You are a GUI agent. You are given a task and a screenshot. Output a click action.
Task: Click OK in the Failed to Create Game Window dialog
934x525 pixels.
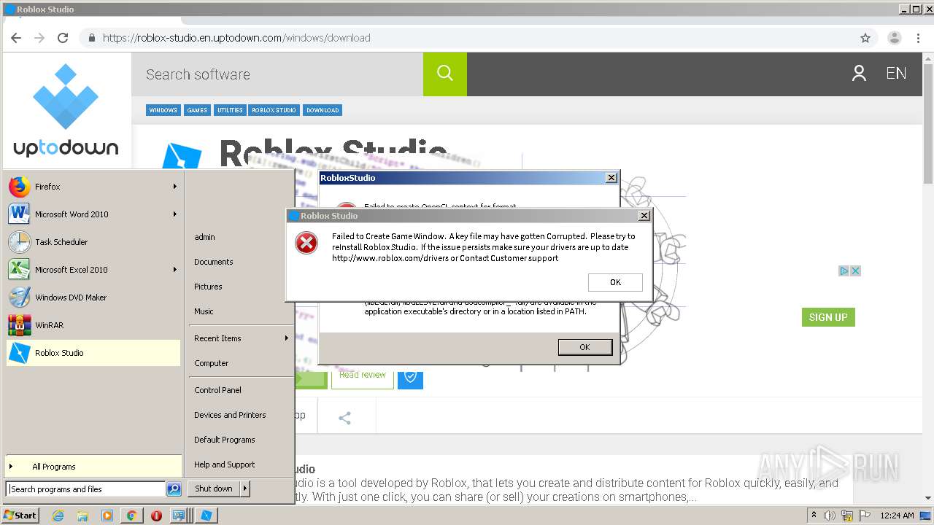(x=615, y=282)
